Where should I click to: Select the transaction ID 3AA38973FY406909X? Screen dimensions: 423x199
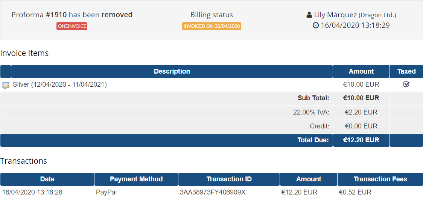tap(213, 192)
